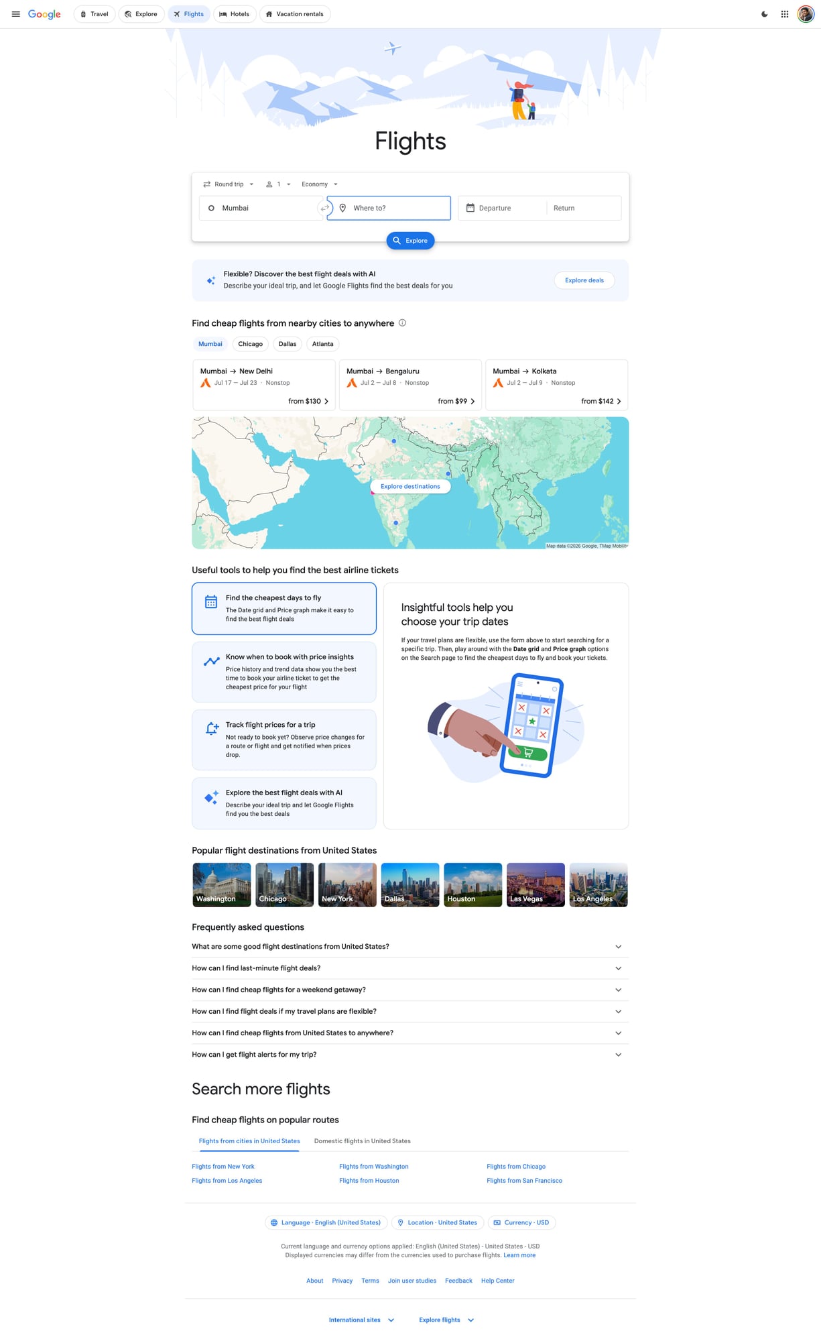
Task: Swap origin and destination fields
Action: [325, 209]
